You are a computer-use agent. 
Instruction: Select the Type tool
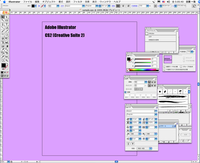(6, 24)
